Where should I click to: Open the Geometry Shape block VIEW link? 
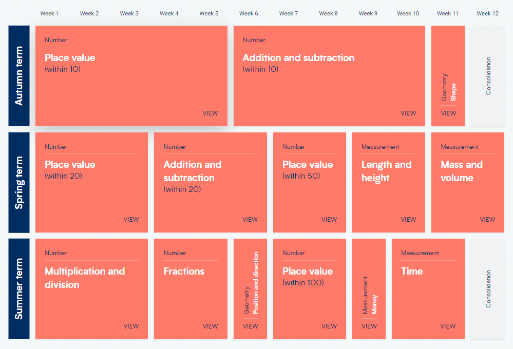448,113
